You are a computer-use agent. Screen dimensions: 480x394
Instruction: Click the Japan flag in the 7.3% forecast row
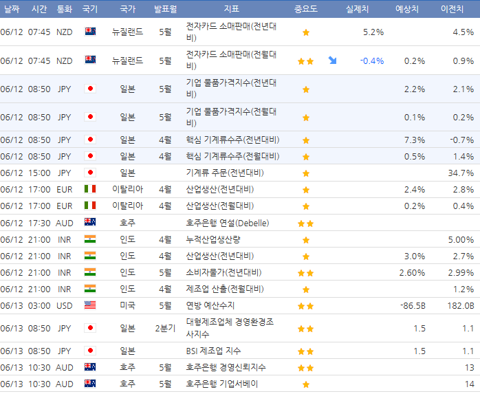point(90,140)
